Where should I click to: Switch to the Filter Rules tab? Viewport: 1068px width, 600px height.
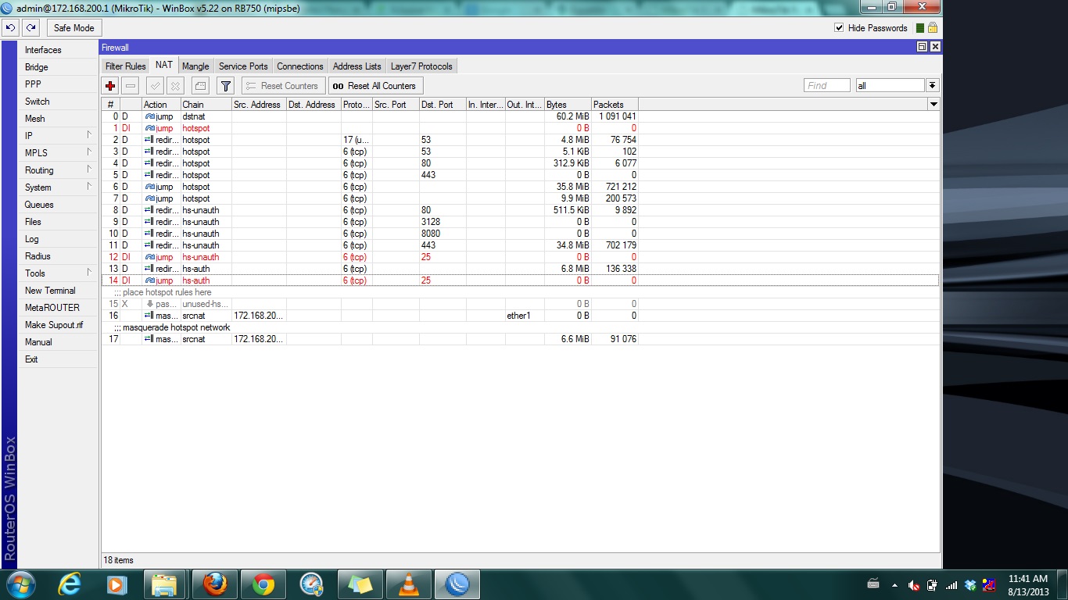(125, 66)
